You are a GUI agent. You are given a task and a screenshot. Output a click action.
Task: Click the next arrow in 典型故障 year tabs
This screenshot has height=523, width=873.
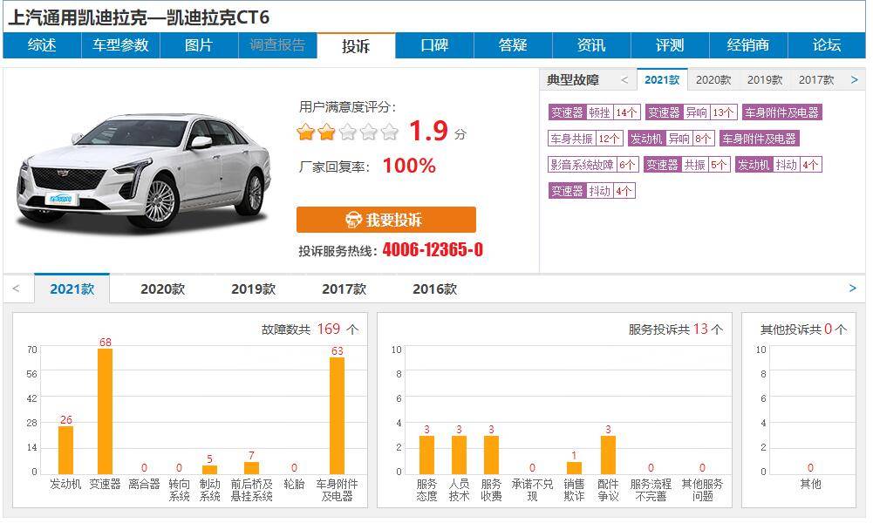tap(855, 80)
